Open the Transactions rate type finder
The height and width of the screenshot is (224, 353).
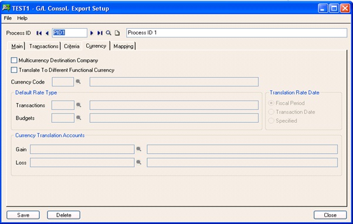pyautogui.click(x=79, y=105)
